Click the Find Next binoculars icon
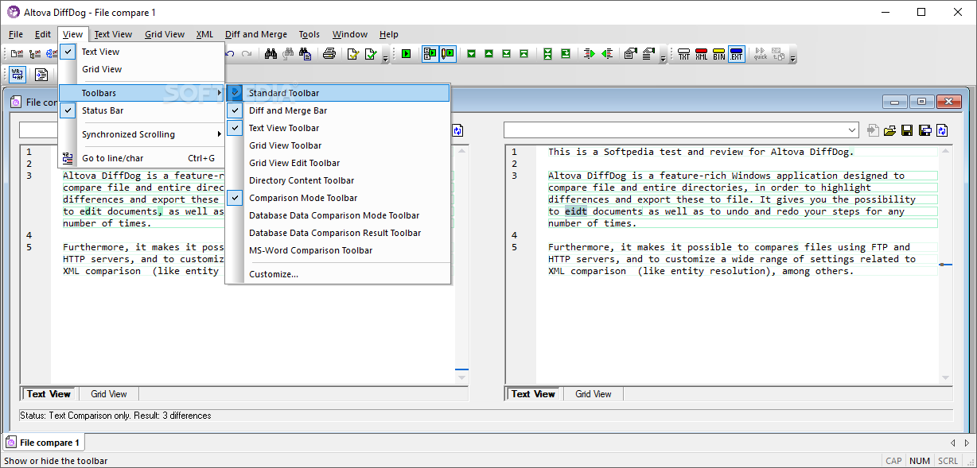 click(x=288, y=54)
